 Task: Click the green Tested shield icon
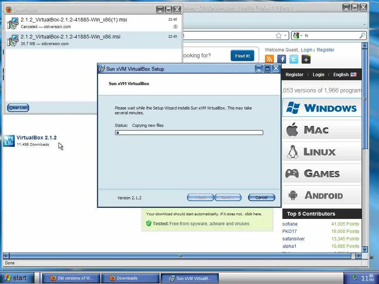(149, 223)
